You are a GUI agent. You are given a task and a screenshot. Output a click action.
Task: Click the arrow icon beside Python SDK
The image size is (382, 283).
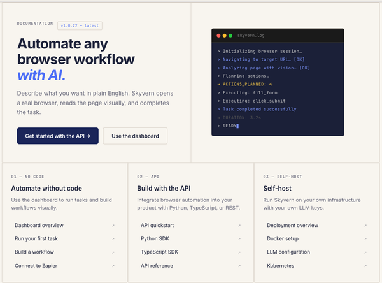click(x=239, y=239)
